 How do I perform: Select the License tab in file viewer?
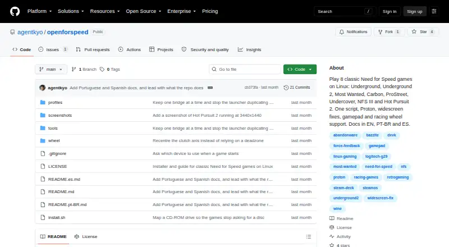(86, 237)
